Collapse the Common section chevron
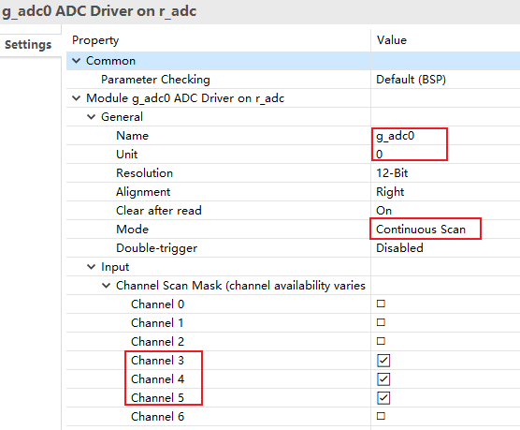Viewport: 520px width, 430px height. click(x=77, y=61)
